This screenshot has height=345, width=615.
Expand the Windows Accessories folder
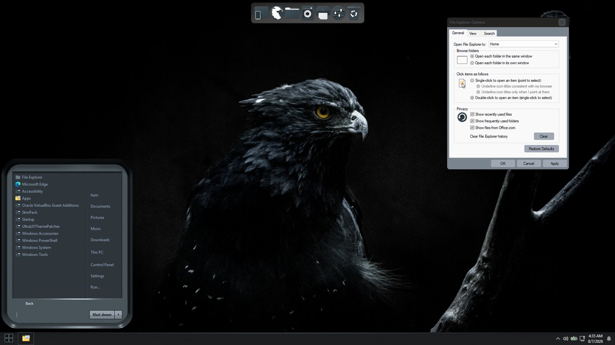click(37, 233)
